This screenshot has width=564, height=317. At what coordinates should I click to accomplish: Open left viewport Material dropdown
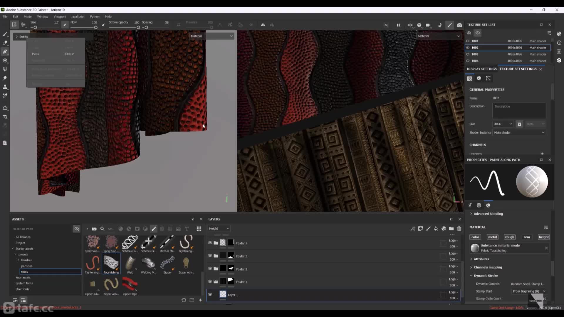211,36
